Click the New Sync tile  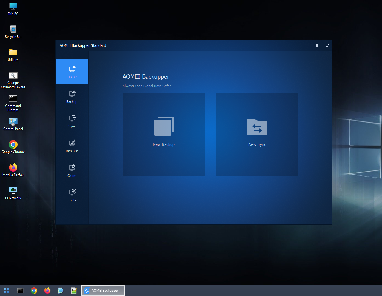click(257, 134)
